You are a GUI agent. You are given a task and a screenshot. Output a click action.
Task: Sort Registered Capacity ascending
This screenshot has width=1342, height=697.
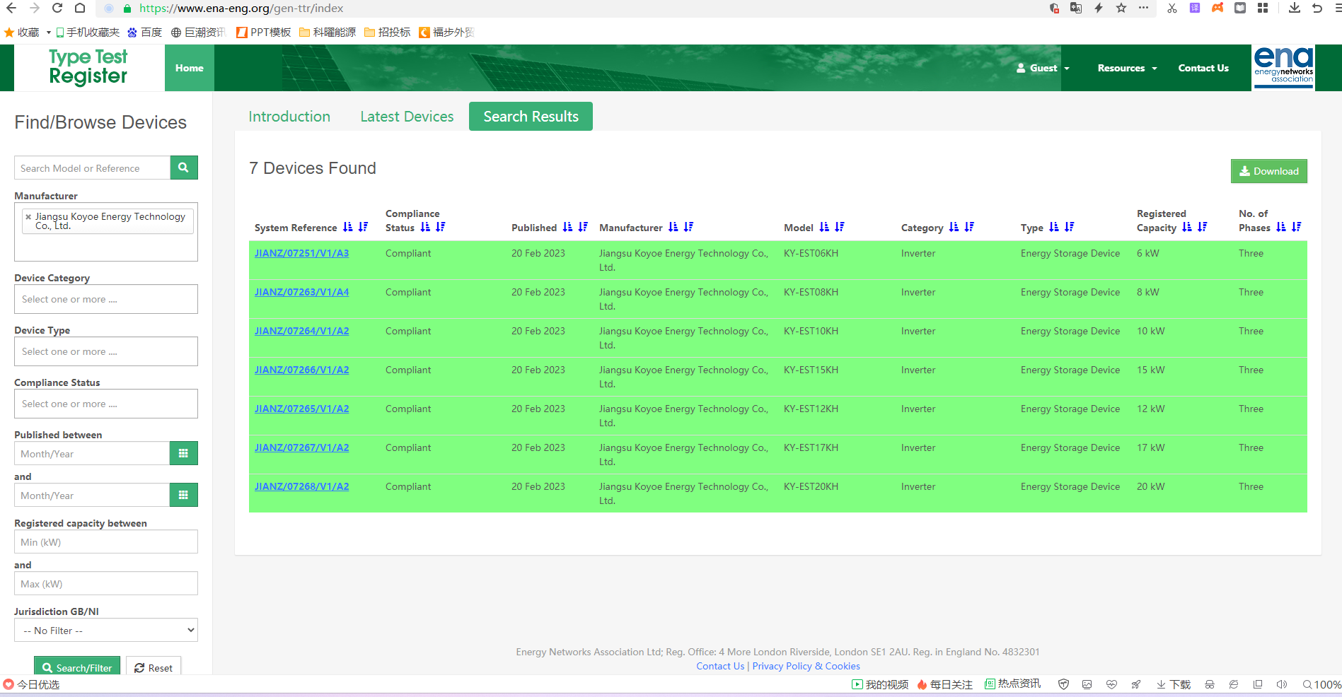click(x=1187, y=227)
